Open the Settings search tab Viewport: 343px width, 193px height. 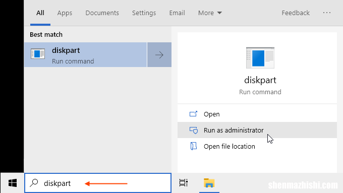[144, 13]
